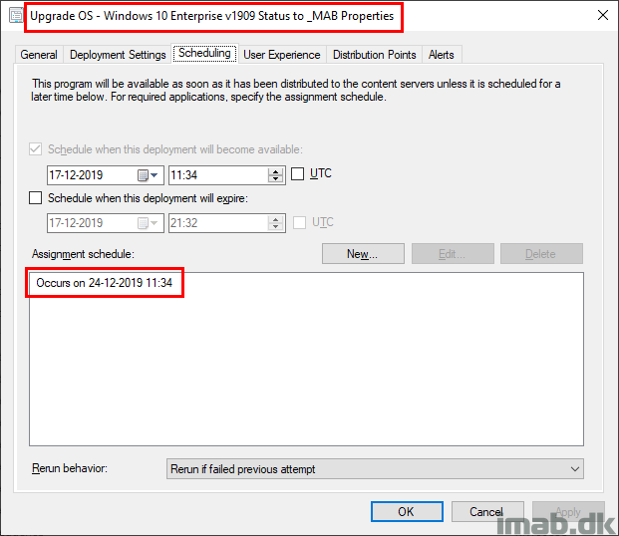Open calendar picker for the expire date field
The image size is (619, 536).
click(x=149, y=223)
